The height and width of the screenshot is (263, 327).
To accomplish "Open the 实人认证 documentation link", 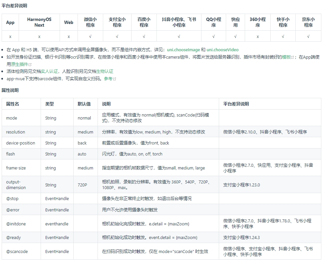I will [50, 71].
